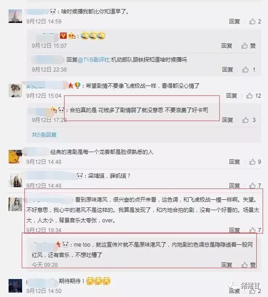The image size is (268, 297).
Task: Click the orange V verified badge
Action: coord(64,36)
